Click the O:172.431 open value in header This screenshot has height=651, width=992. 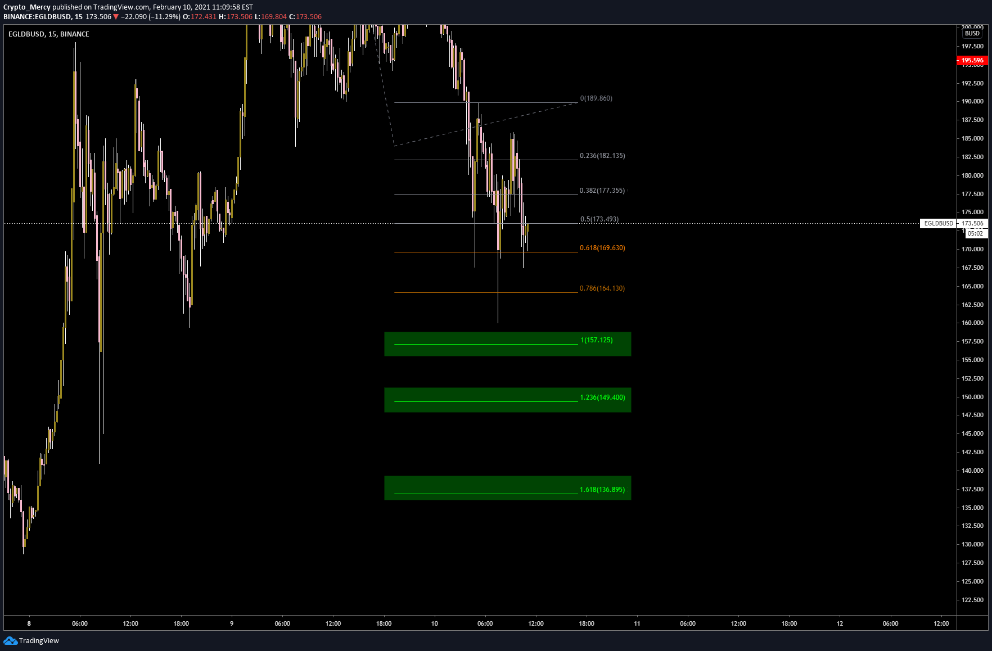(200, 17)
